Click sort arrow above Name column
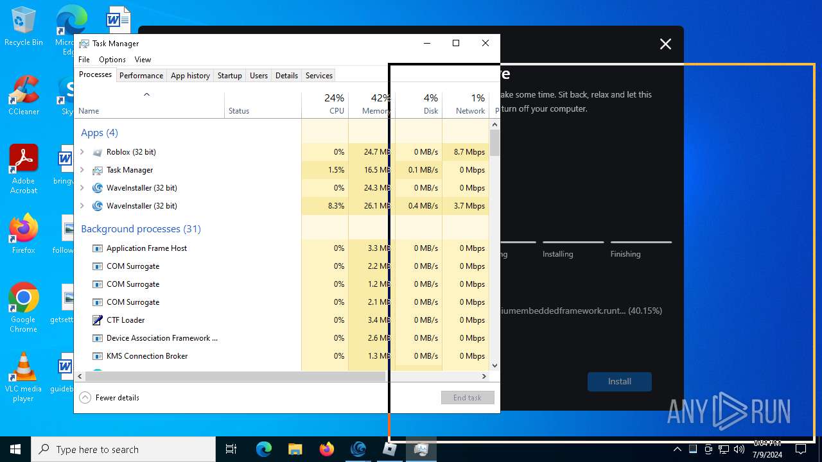The height and width of the screenshot is (462, 822). click(146, 94)
